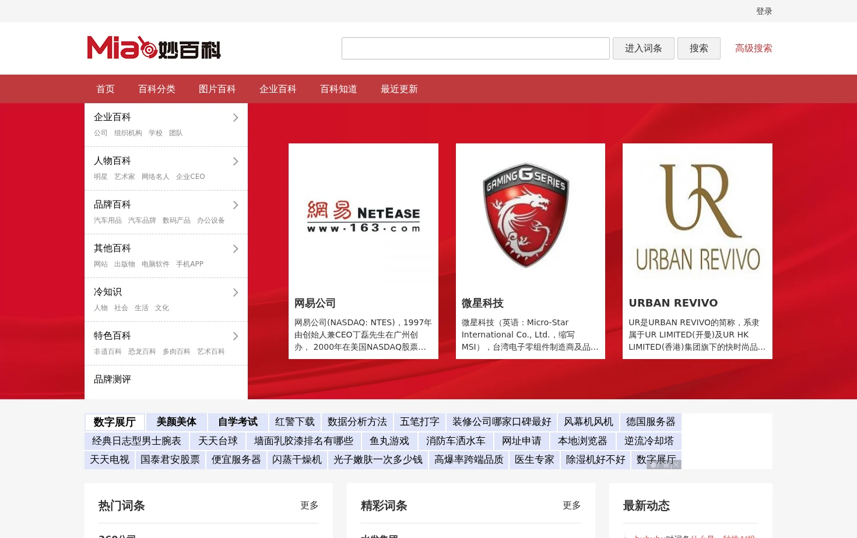This screenshot has height=538, width=857.
Task: Click the 风幕机风机 tag
Action: click(x=589, y=422)
